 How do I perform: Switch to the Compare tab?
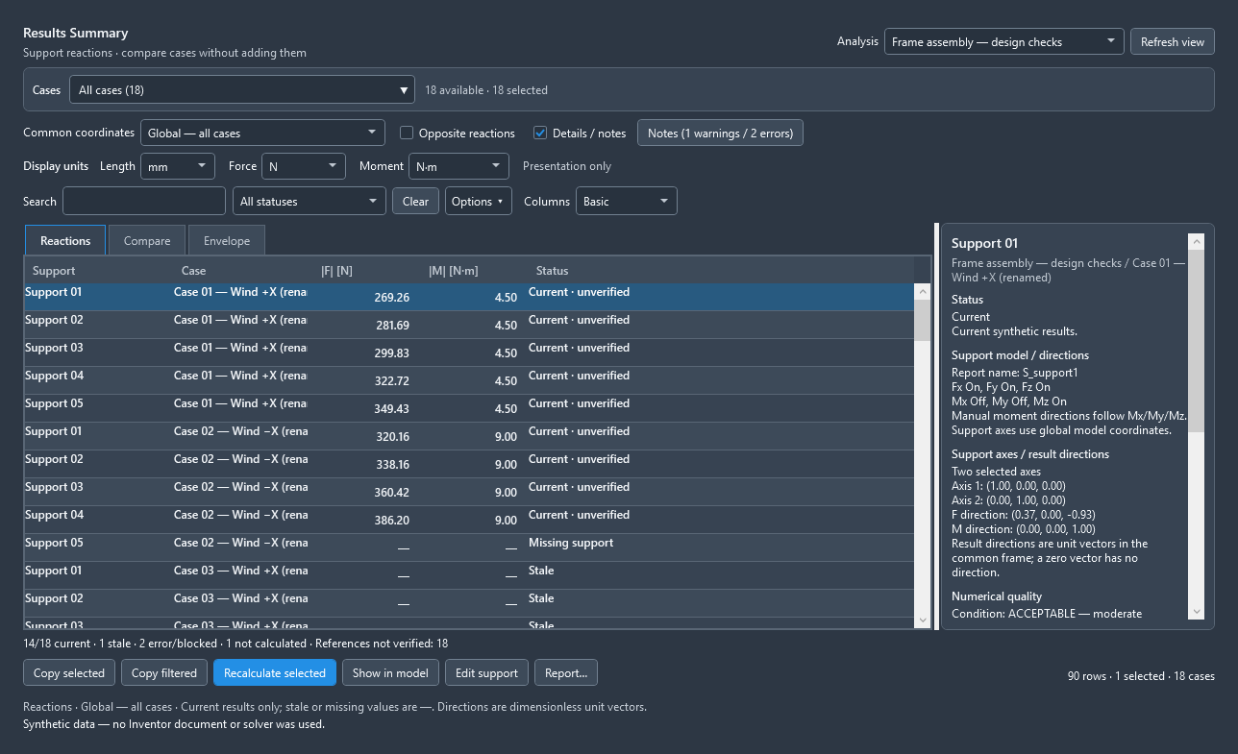pos(147,241)
